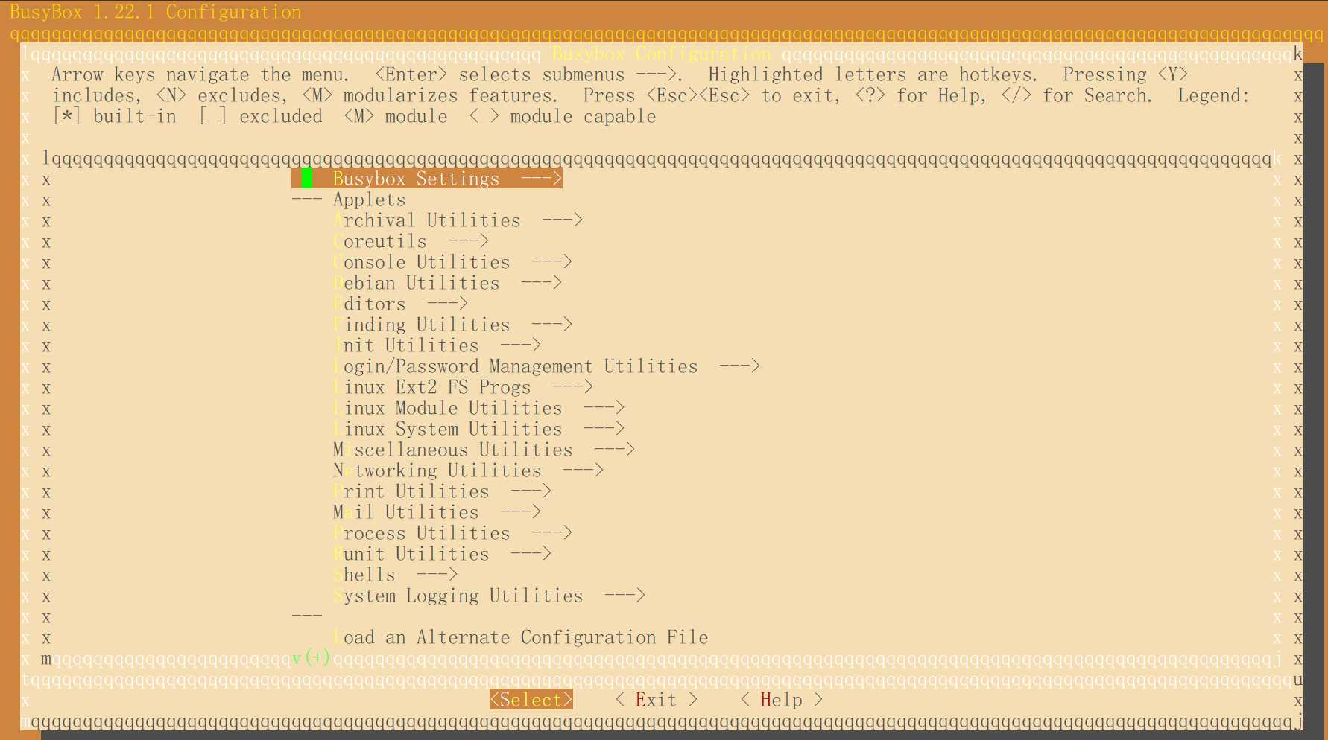Open the Shells submenu
1328x740 pixels.
click(x=395, y=575)
